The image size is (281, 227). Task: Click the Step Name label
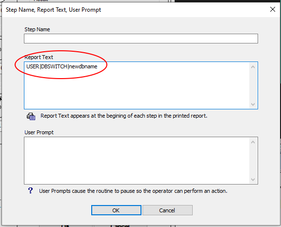click(x=37, y=29)
